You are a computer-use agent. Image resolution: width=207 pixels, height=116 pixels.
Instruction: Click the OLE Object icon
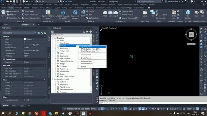(x=157, y=15)
